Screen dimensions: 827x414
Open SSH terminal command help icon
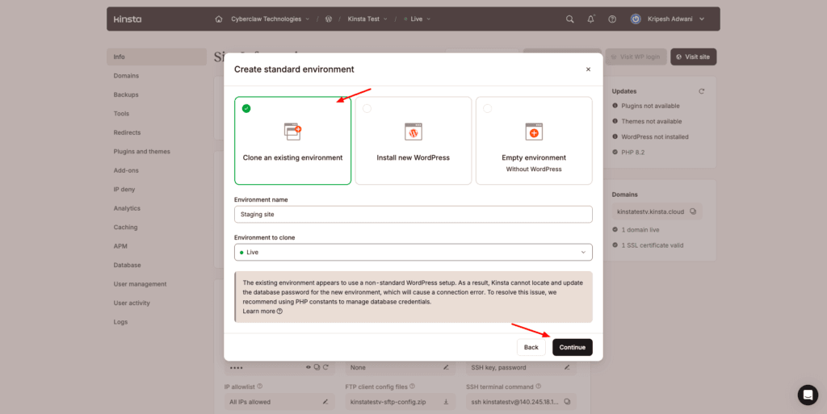538,387
